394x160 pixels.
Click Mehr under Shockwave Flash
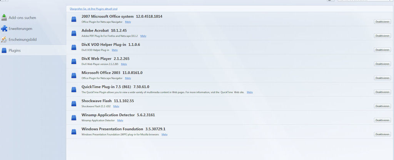(116, 106)
